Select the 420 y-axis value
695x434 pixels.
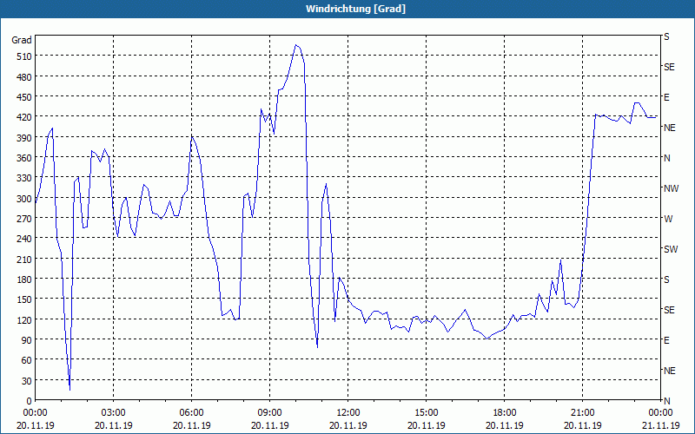(x=24, y=117)
